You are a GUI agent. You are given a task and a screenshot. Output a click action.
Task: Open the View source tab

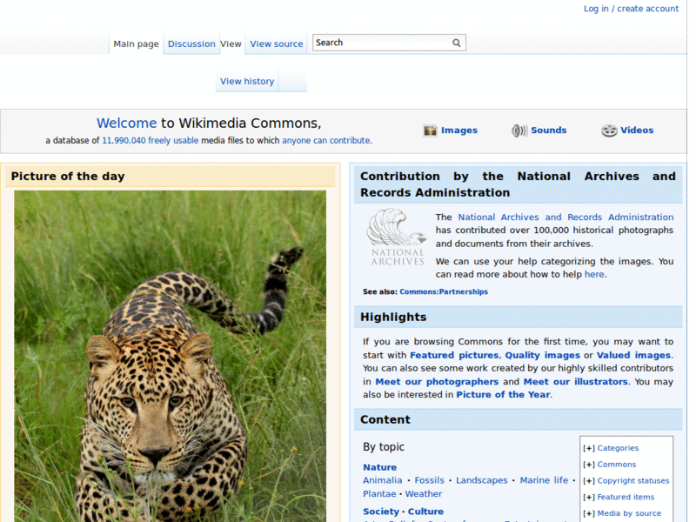point(276,44)
